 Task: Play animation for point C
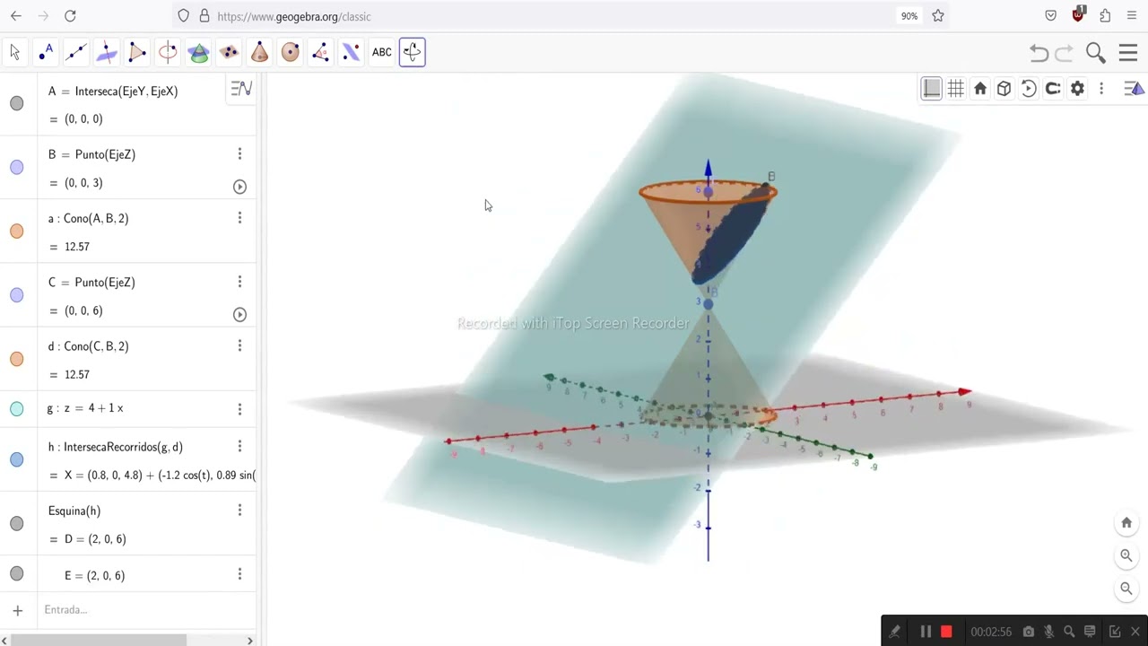point(239,314)
